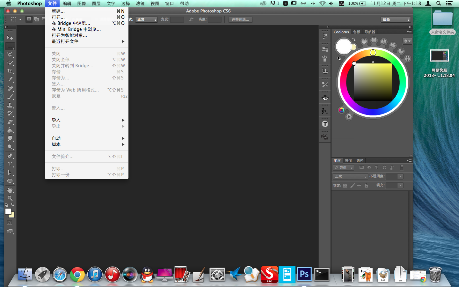This screenshot has width=459, height=287.
Task: Select the Crop tool
Action: [x=10, y=71]
